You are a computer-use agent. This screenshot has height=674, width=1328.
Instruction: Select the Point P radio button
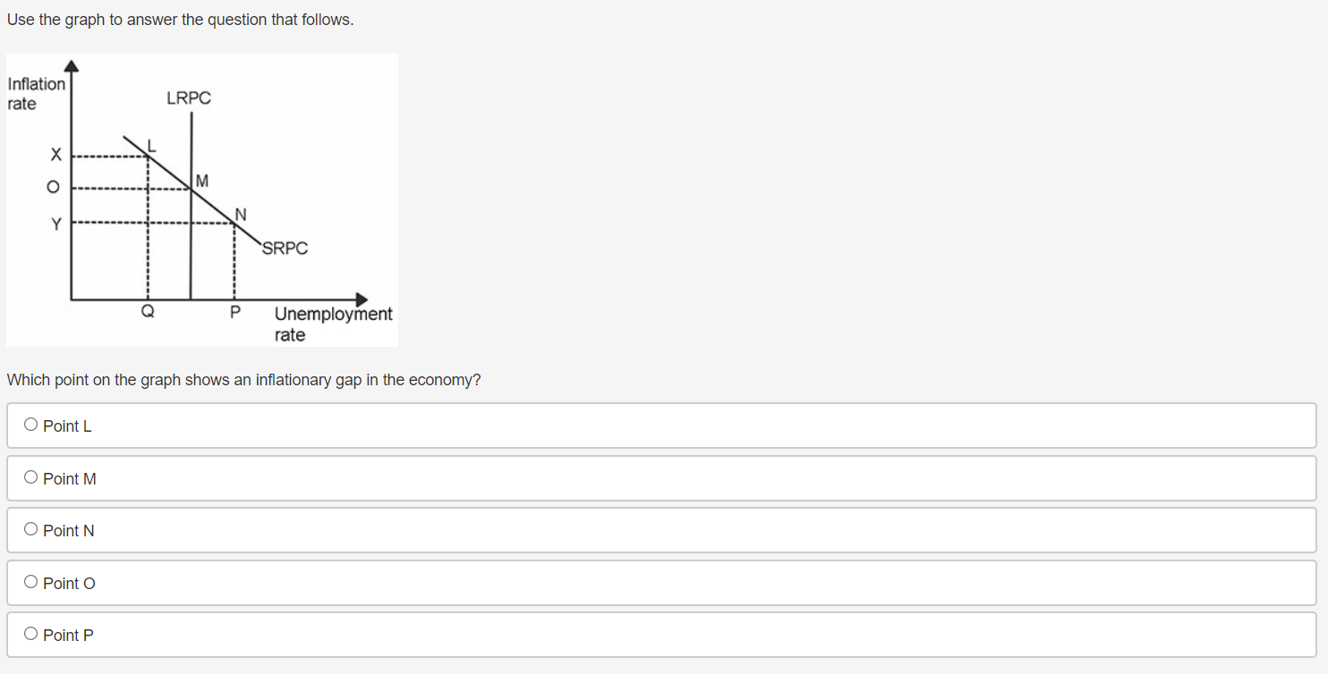pyautogui.click(x=30, y=634)
